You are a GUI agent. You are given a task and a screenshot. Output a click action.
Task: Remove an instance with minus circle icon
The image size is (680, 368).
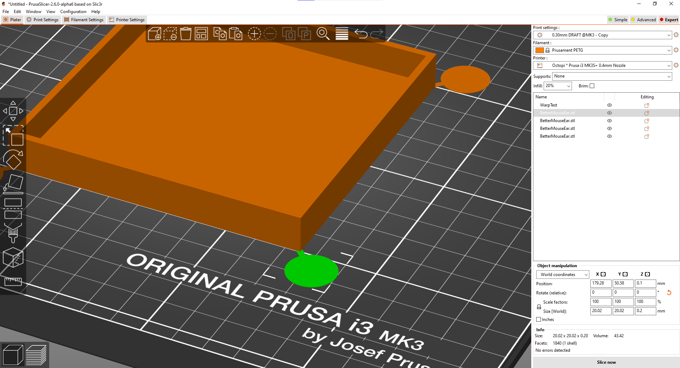[270, 34]
